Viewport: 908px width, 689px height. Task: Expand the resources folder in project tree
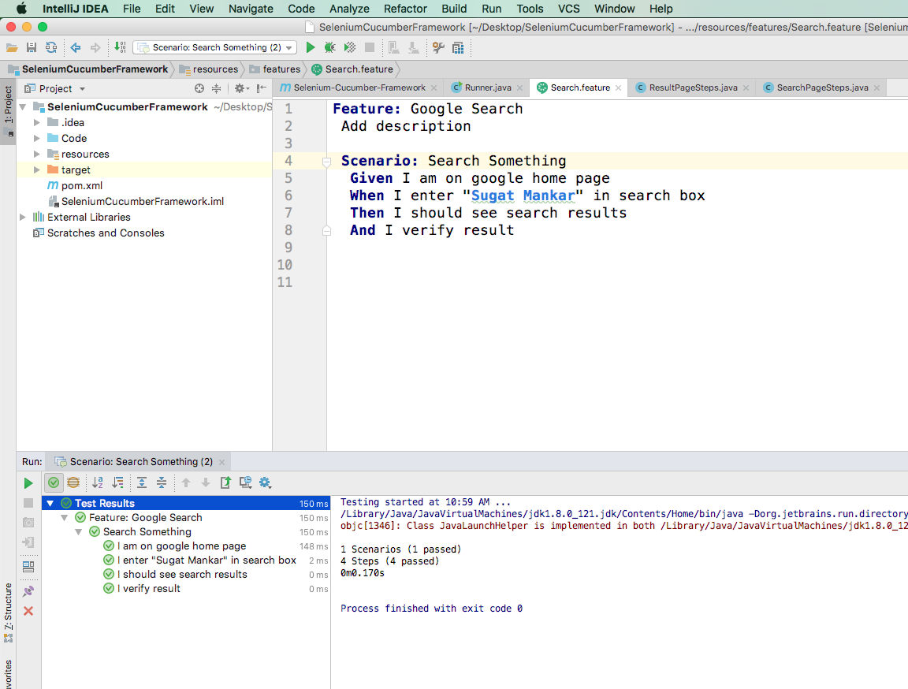tap(37, 155)
